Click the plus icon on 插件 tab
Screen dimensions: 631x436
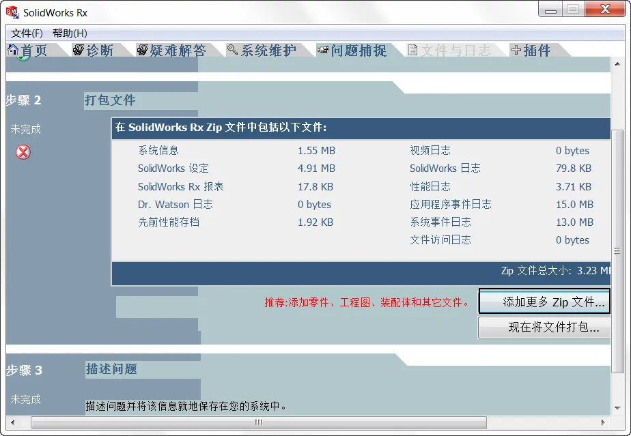coord(516,50)
